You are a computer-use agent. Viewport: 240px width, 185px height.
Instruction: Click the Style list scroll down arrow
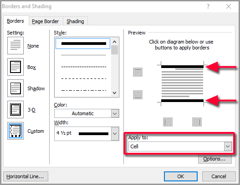pos(114,93)
